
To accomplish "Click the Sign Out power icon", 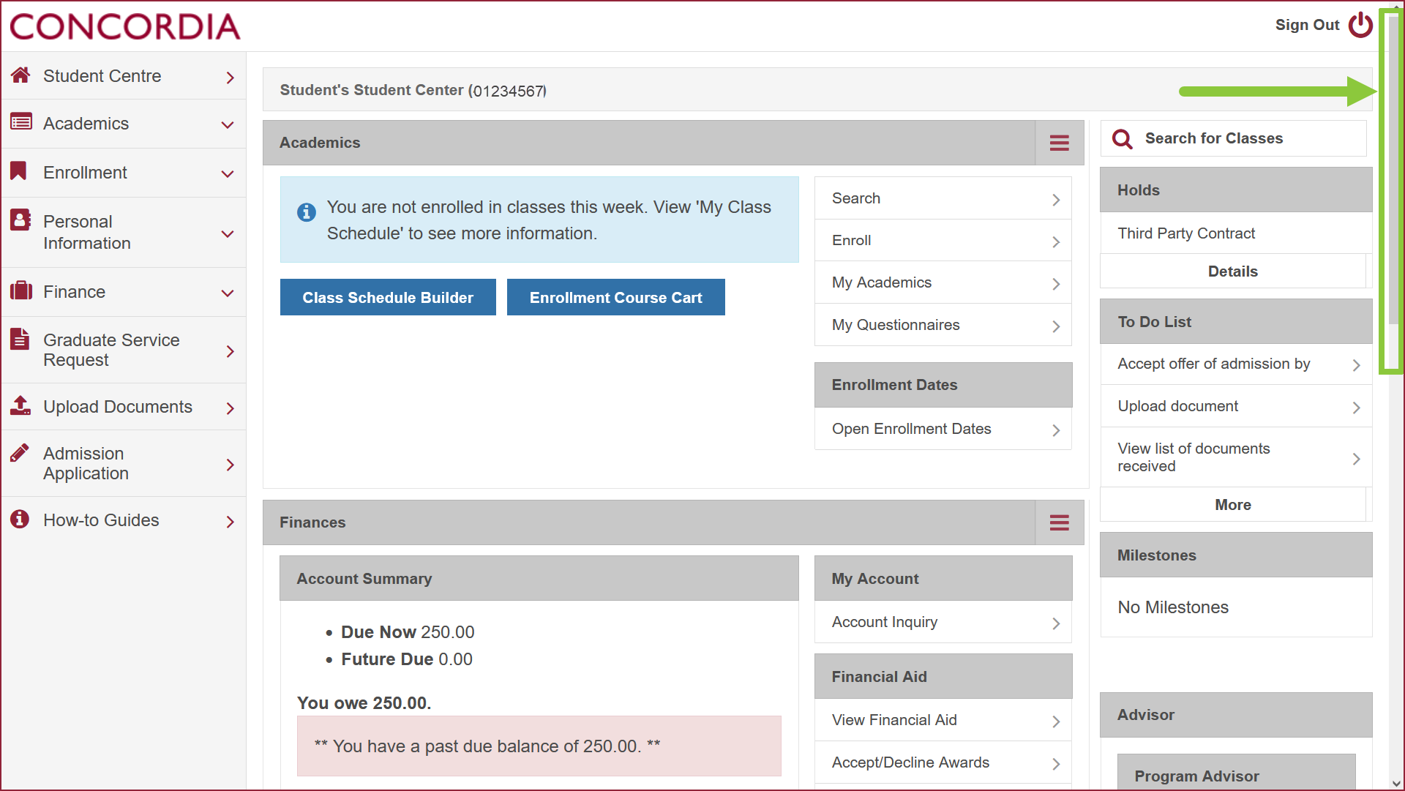I will pyautogui.click(x=1360, y=25).
